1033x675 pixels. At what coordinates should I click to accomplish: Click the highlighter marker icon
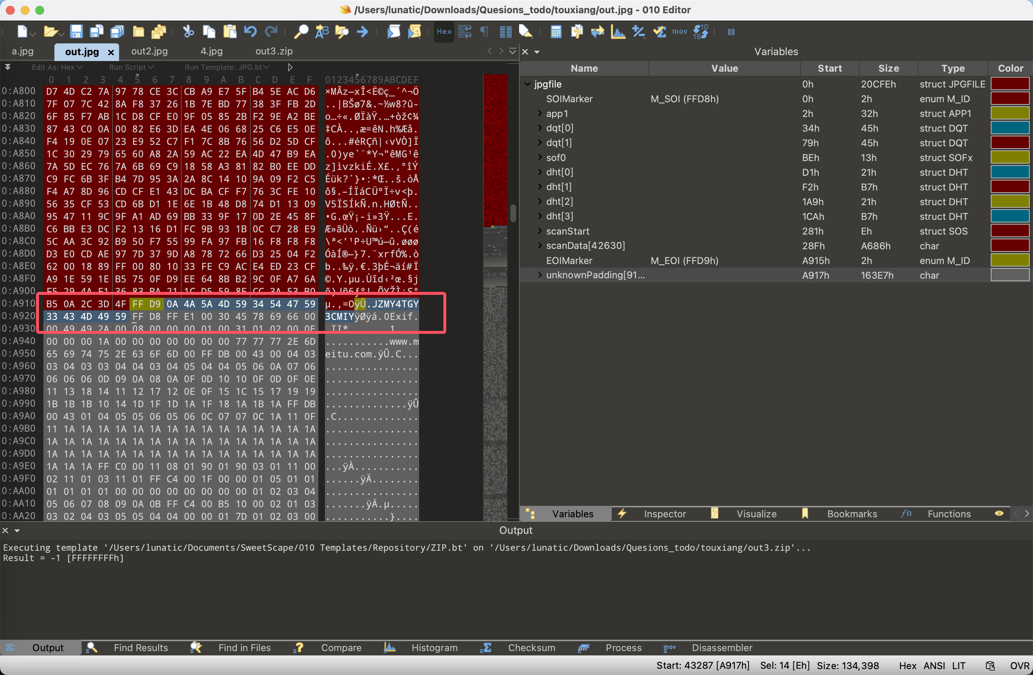[x=526, y=32]
